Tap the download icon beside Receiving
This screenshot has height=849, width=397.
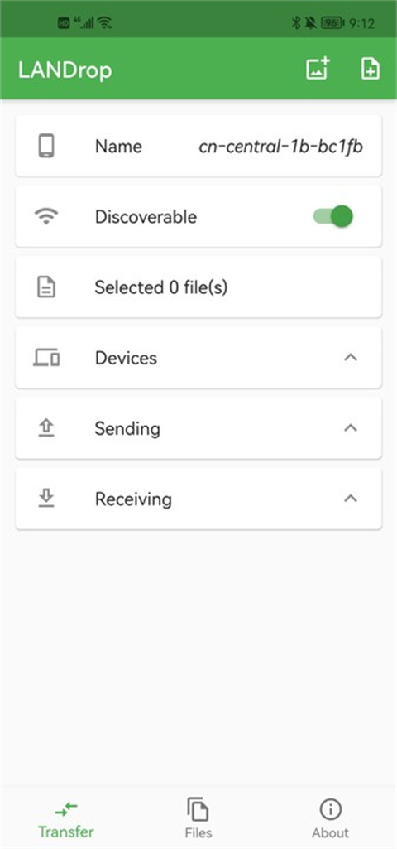[46, 499]
